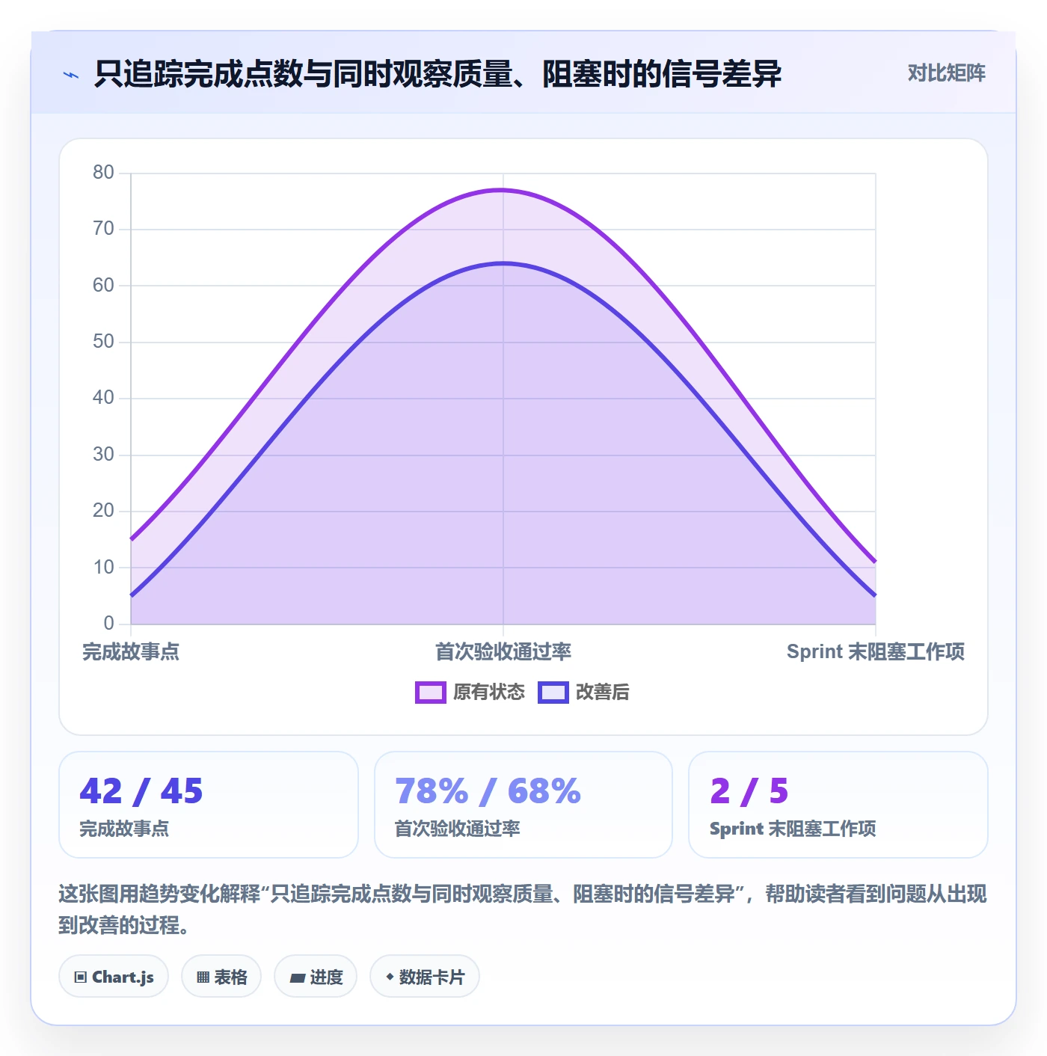Click the 对比矩阵 label in header
Viewport: 1047px width, 1056px height.
(946, 73)
